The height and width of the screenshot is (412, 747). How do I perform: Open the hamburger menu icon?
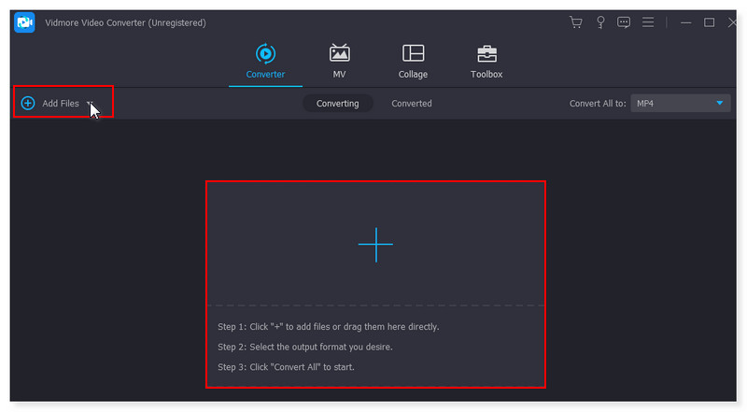(648, 22)
